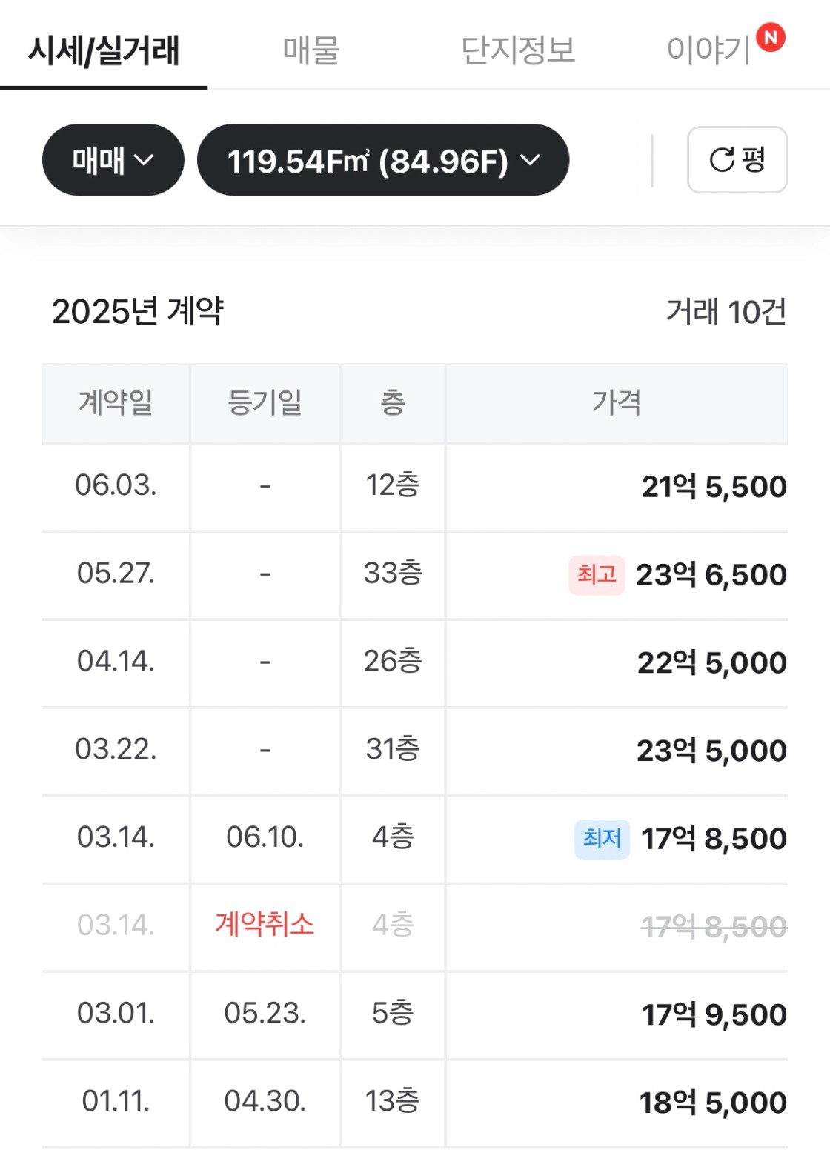This screenshot has height=1170, width=830.
Task: Expand the 119.54Fm² (84.96F) area selector
Action: [383, 160]
